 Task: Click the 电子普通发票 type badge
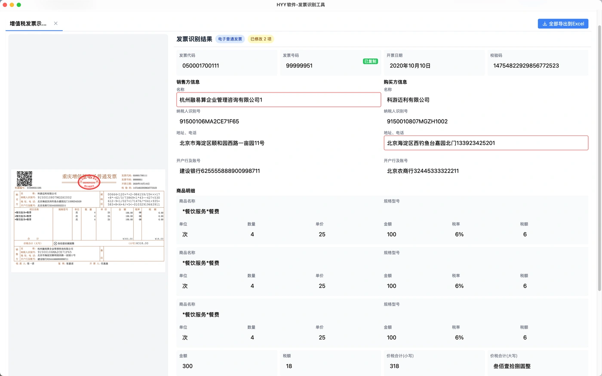click(x=230, y=38)
